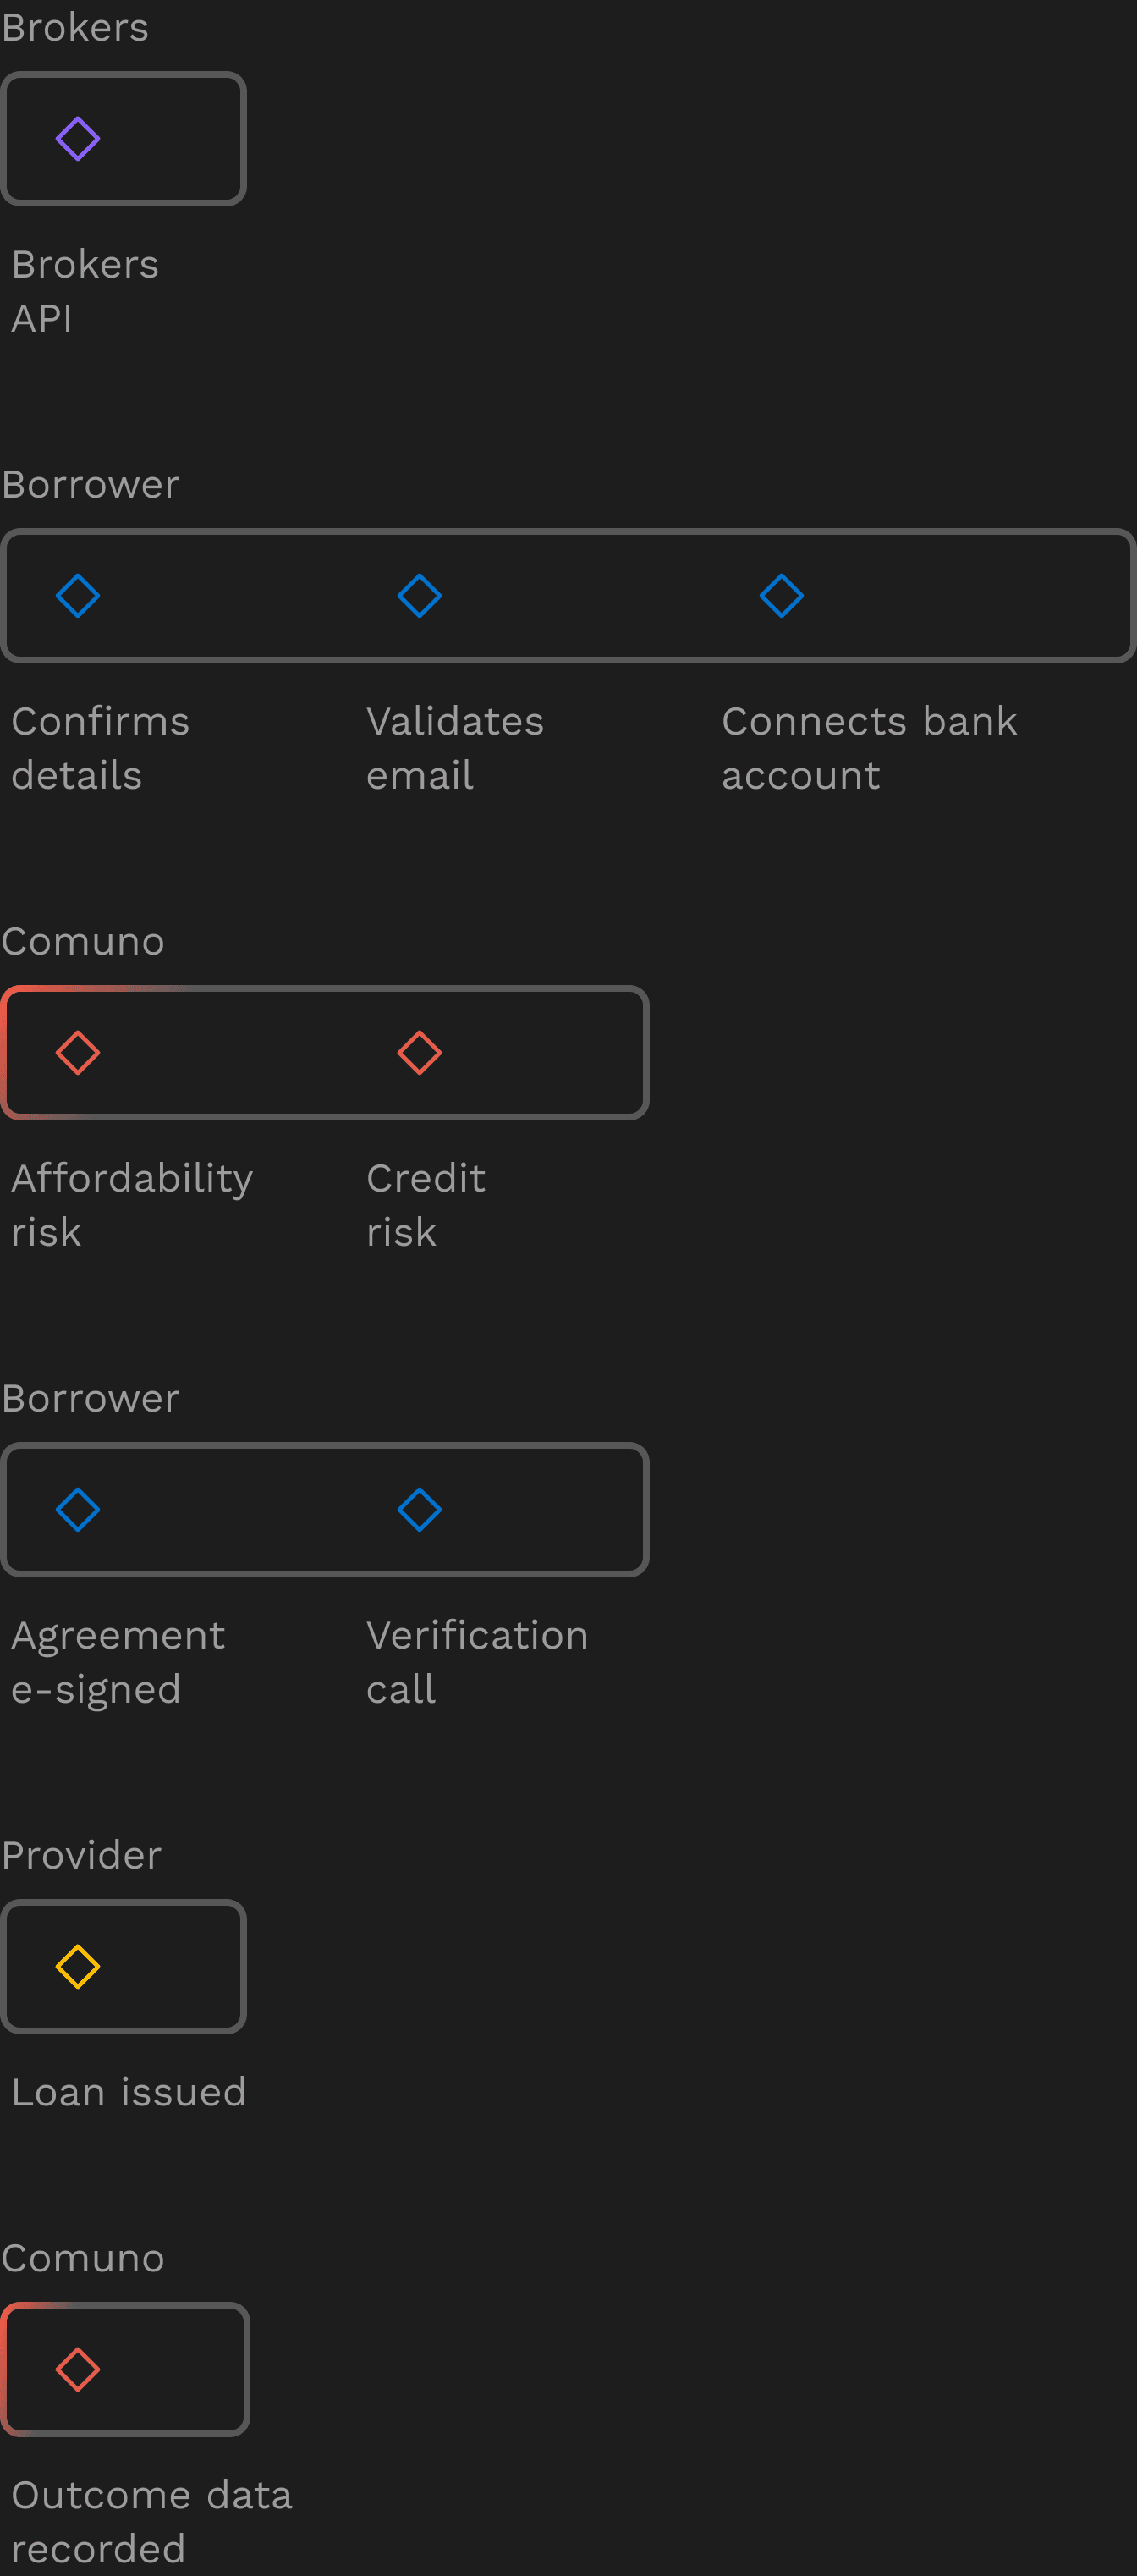Click the Outcome data recorded label
1137x2576 pixels.
(x=151, y=2521)
